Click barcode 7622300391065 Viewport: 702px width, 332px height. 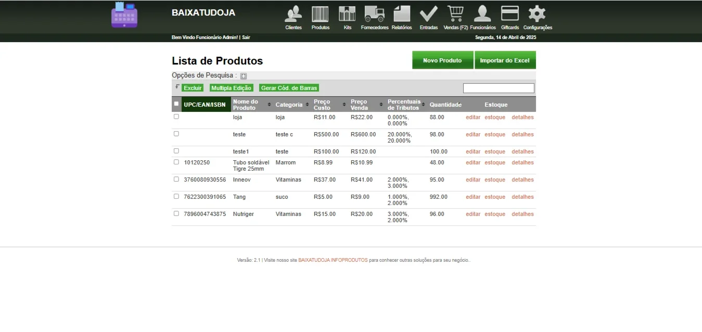click(x=205, y=197)
